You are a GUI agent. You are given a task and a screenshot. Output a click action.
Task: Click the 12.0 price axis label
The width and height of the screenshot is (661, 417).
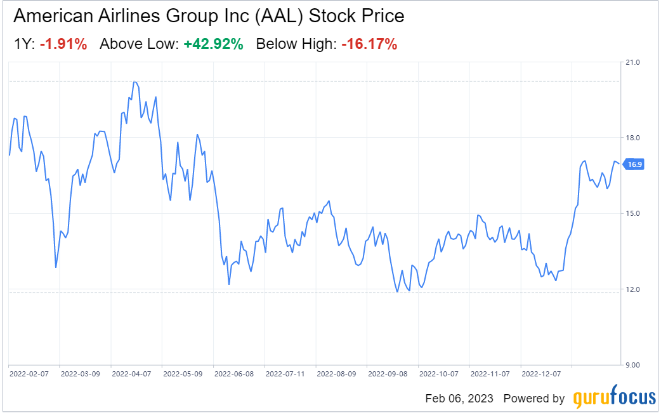coord(633,289)
